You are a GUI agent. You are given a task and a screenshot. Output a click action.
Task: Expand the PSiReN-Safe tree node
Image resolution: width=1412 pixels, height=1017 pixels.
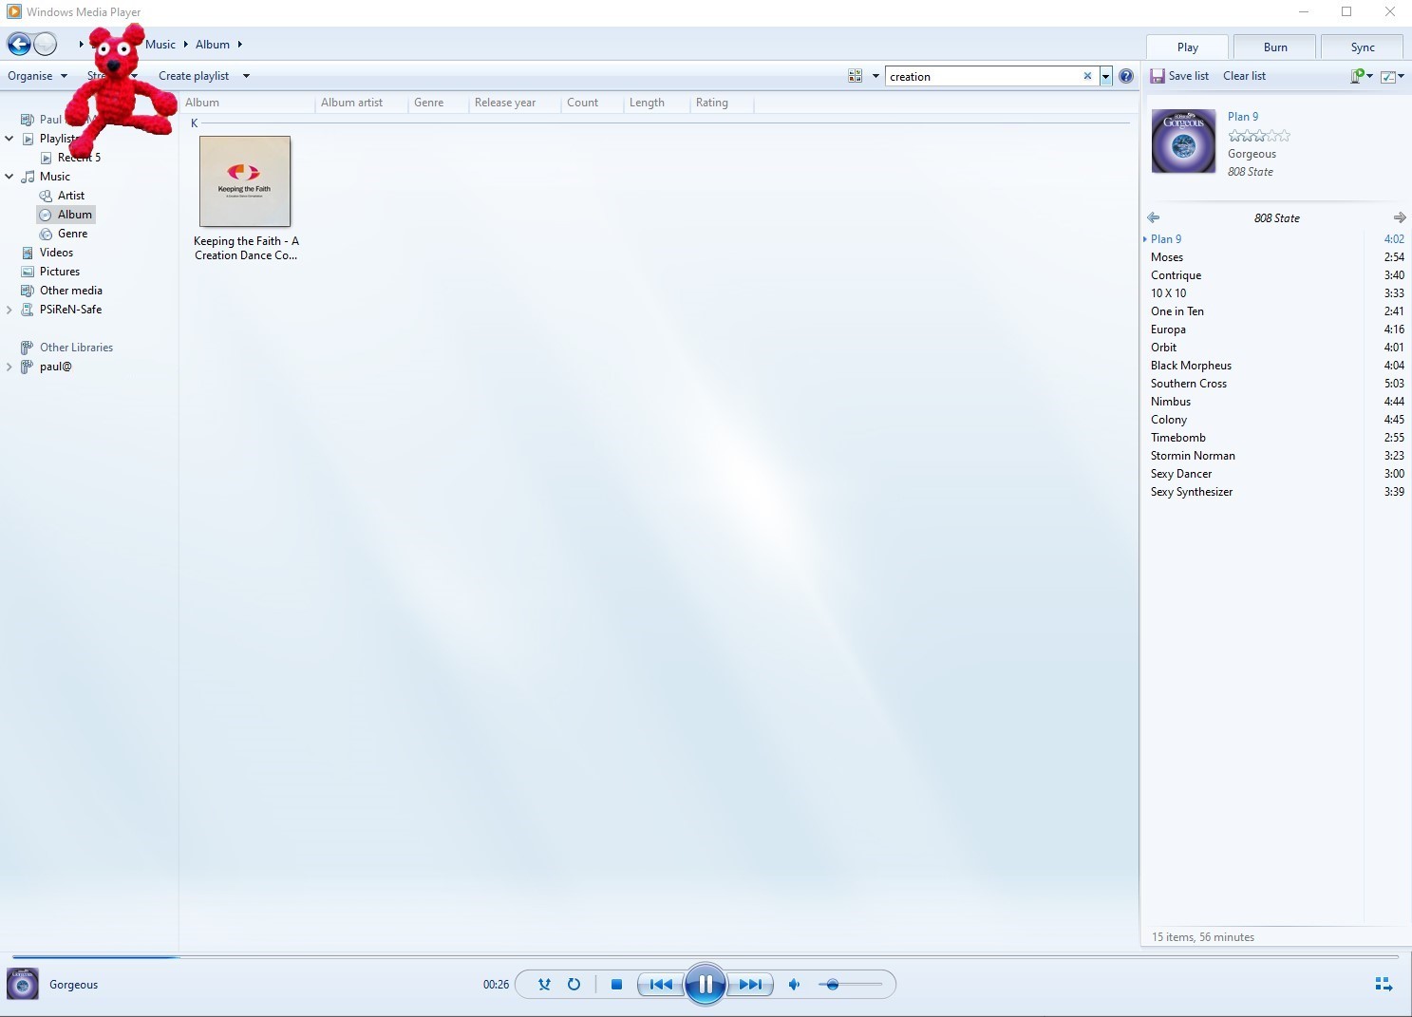(9, 310)
